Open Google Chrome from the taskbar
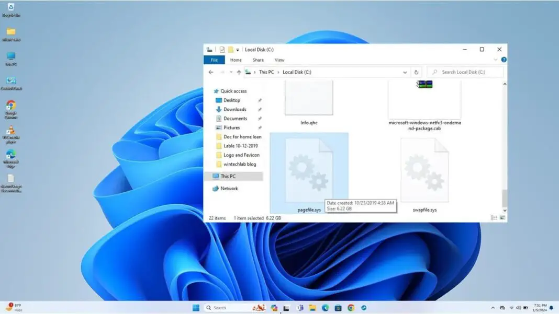The image size is (559, 314). 351,308
